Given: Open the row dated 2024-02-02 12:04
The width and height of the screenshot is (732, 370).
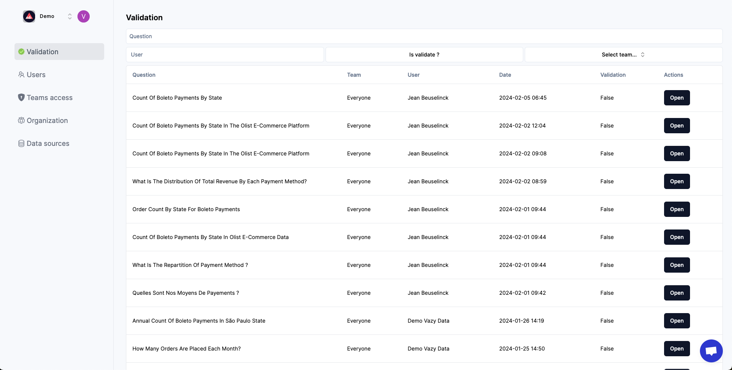Looking at the screenshot, I should pyautogui.click(x=677, y=126).
